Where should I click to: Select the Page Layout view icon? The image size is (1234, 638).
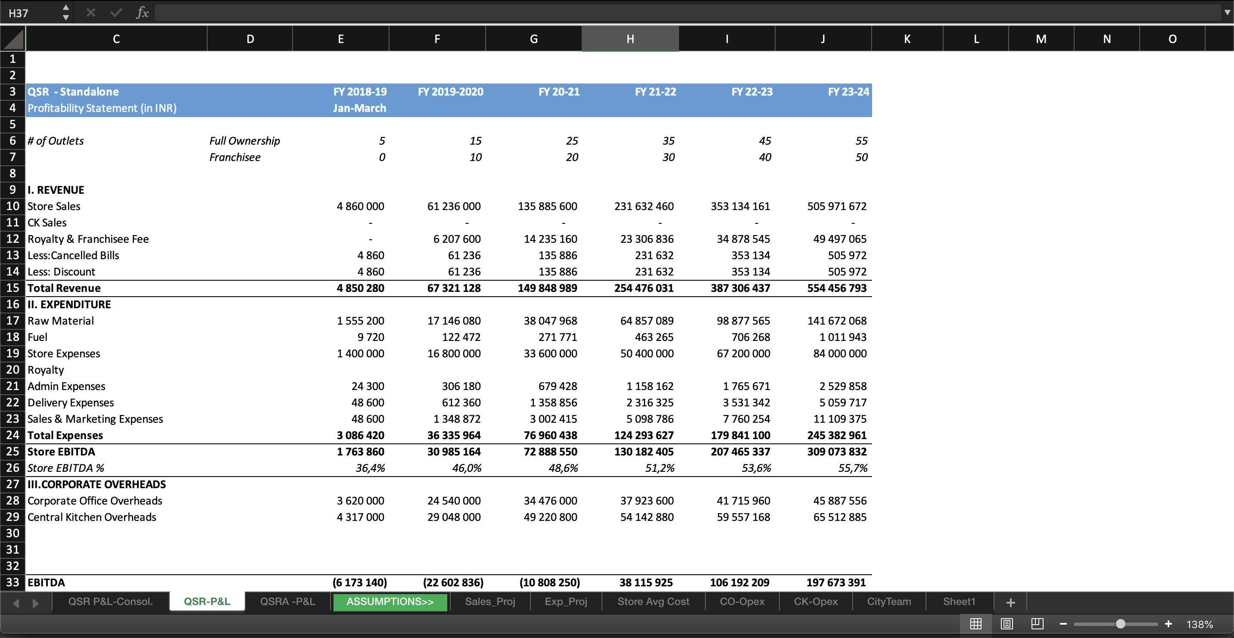[x=1007, y=624]
